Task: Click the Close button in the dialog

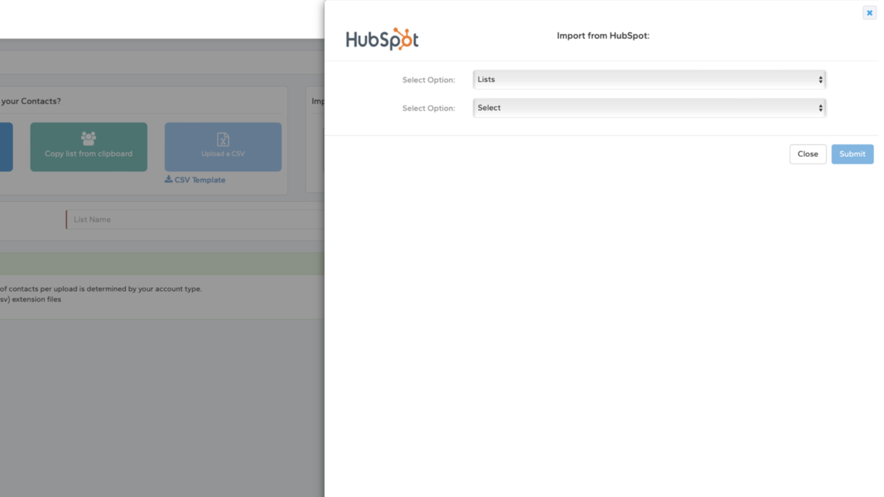Action: [808, 154]
